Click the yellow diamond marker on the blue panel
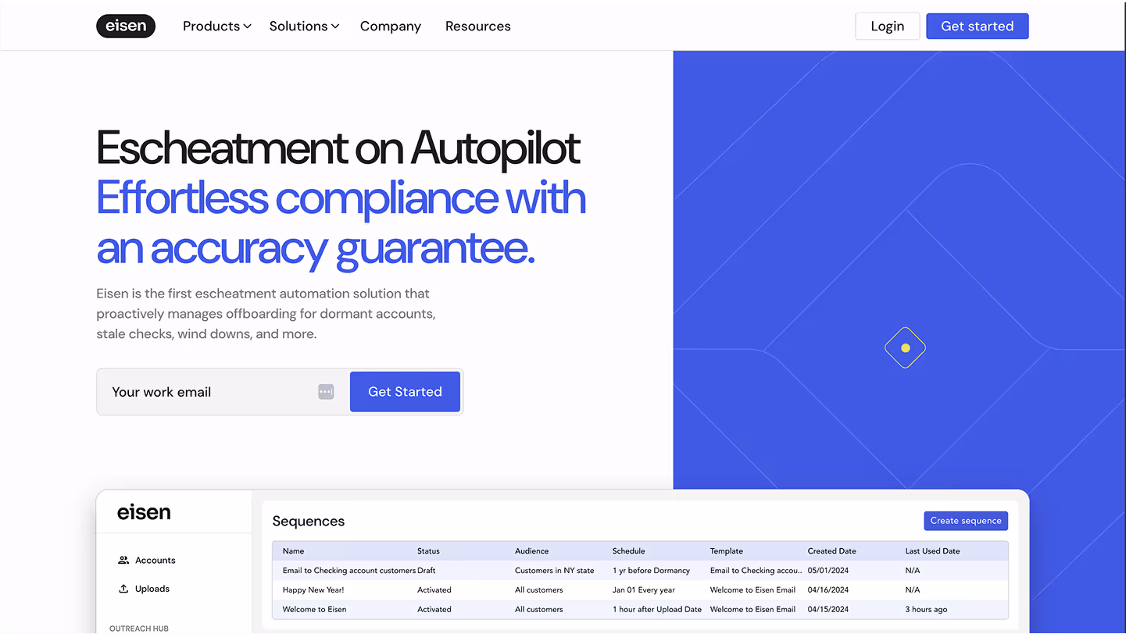The height and width of the screenshot is (634, 1126). [x=905, y=348]
